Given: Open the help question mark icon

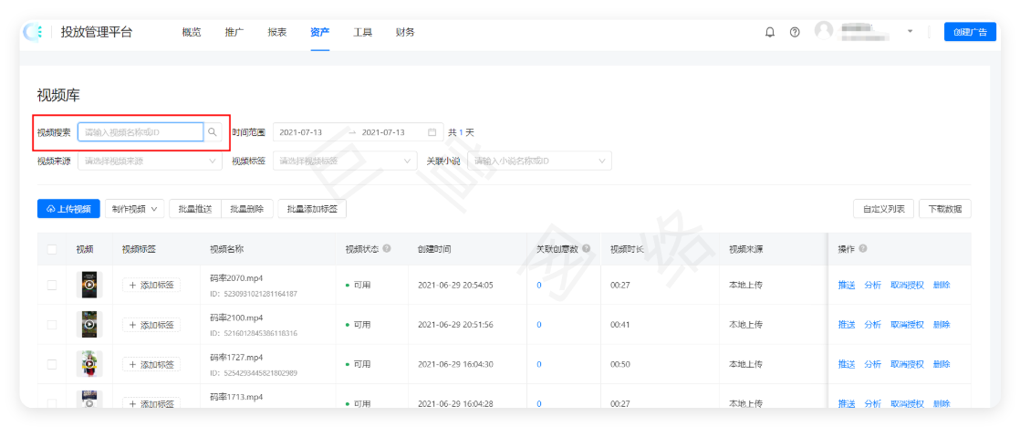Looking at the screenshot, I should (795, 32).
